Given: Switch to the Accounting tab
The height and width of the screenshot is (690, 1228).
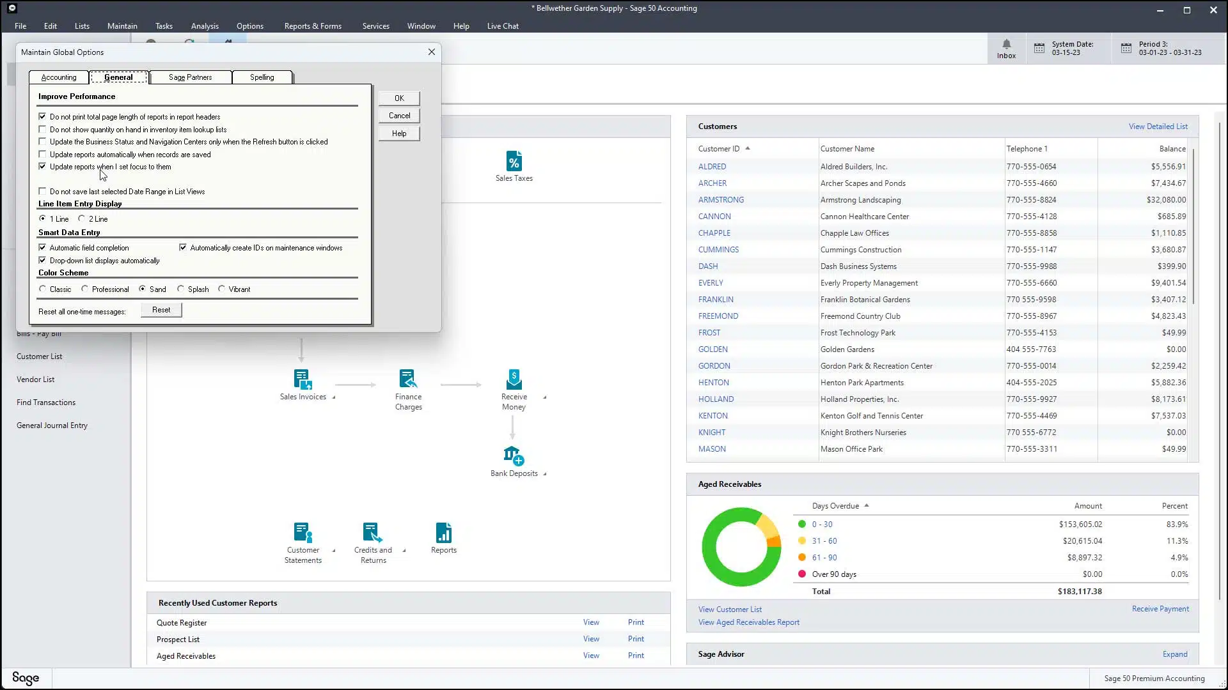Looking at the screenshot, I should point(59,77).
